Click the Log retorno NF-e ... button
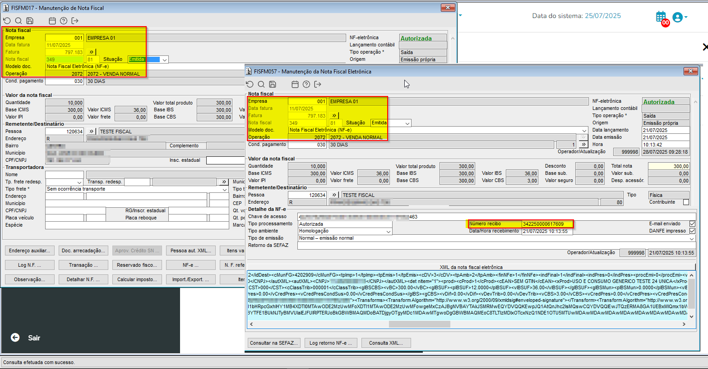Image resolution: width=708 pixels, height=369 pixels. [x=331, y=343]
